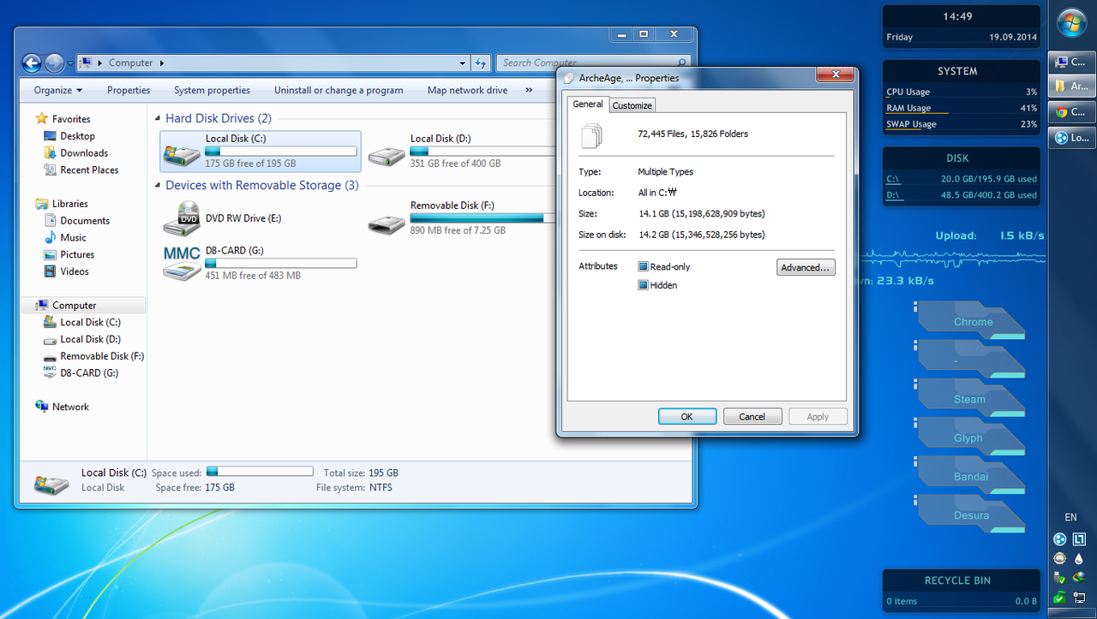Click Uninstall or change a program
The image size is (1097, 619).
tap(339, 90)
